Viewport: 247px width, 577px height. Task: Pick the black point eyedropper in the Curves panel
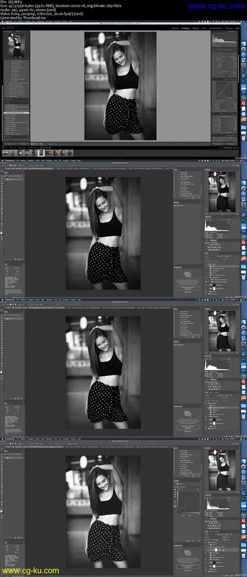175,492
